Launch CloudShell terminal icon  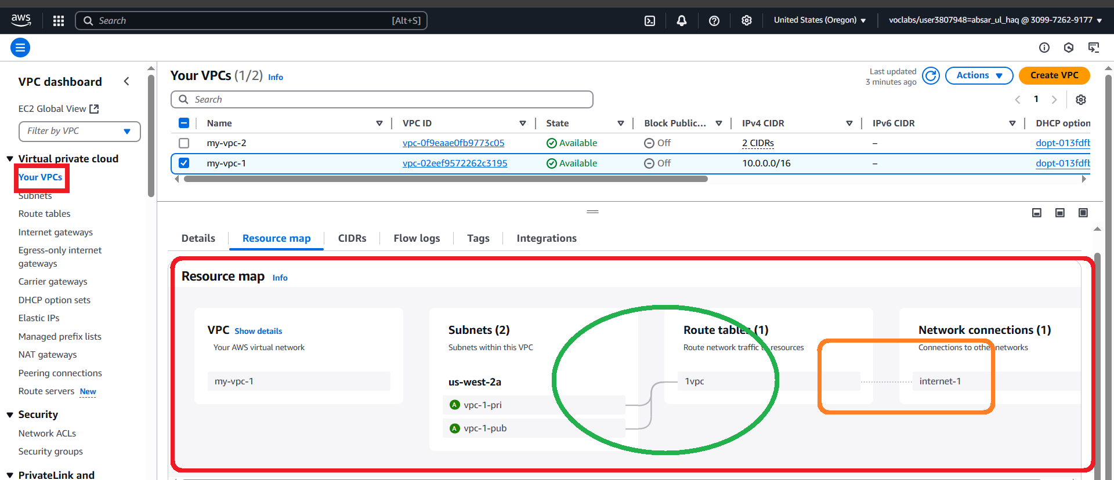click(650, 21)
